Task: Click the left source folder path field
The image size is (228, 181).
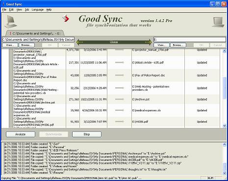Action: (x=38, y=40)
